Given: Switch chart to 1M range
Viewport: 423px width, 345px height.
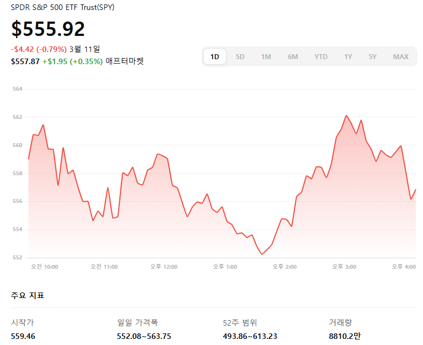Looking at the screenshot, I should 266,57.
